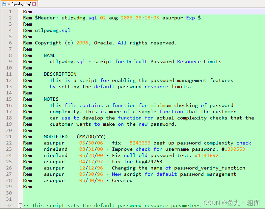Viewport: 265px width, 209px height.
Task: Click the save-state icon on utlpwdmg.sql tab
Action: pyautogui.click(x=4, y=4)
